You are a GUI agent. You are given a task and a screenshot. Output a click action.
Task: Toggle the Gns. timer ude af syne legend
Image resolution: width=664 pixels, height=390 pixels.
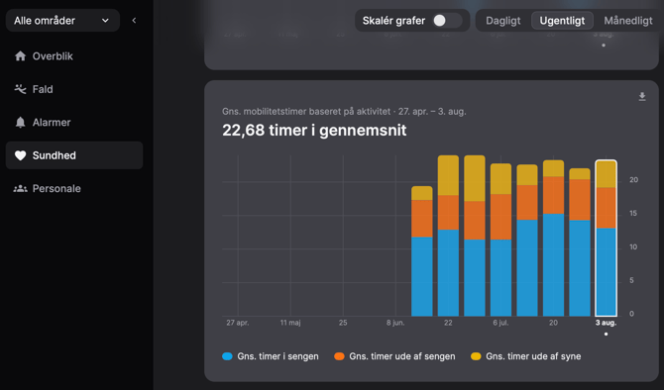[x=526, y=356]
